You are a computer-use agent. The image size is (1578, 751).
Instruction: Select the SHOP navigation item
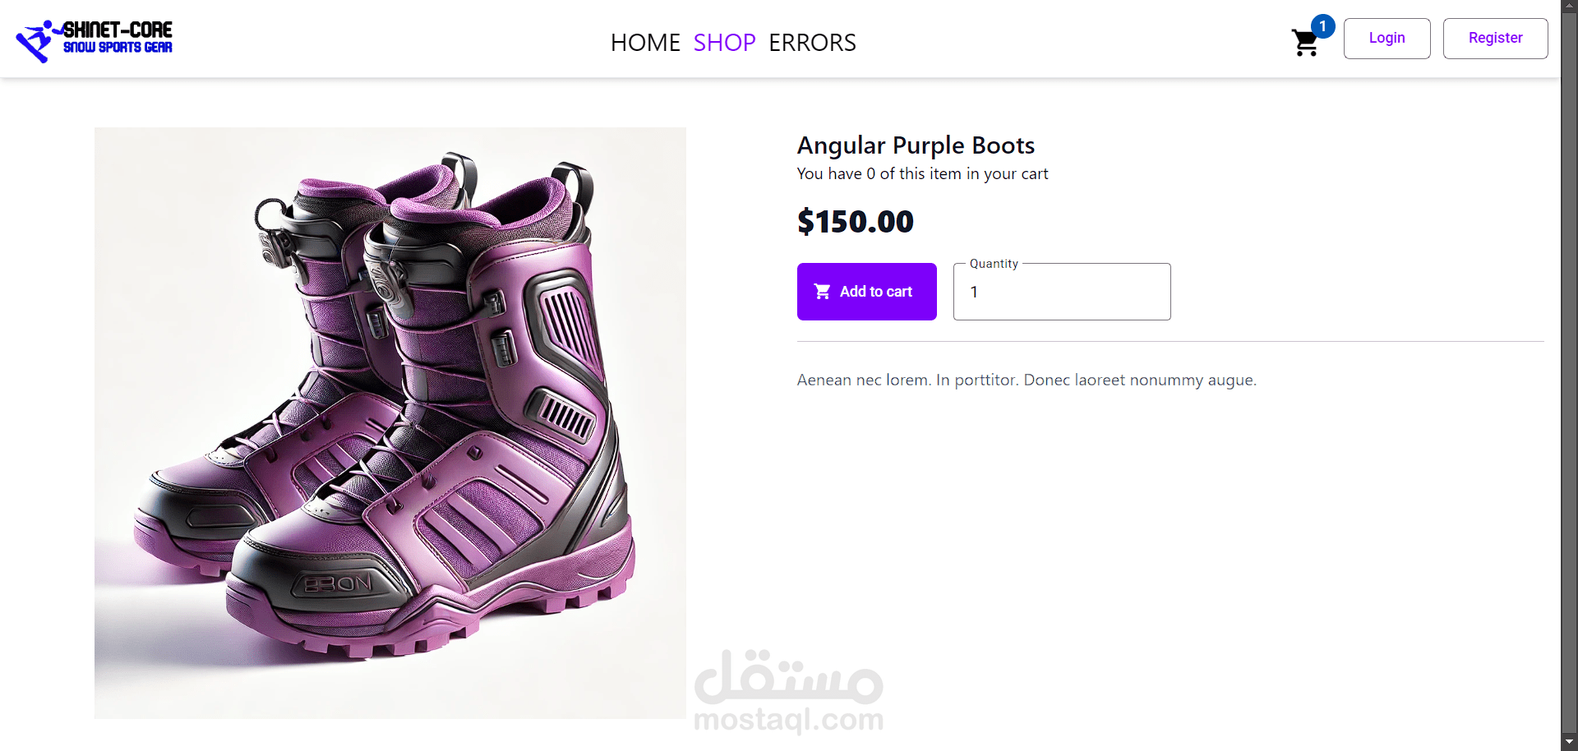click(724, 43)
